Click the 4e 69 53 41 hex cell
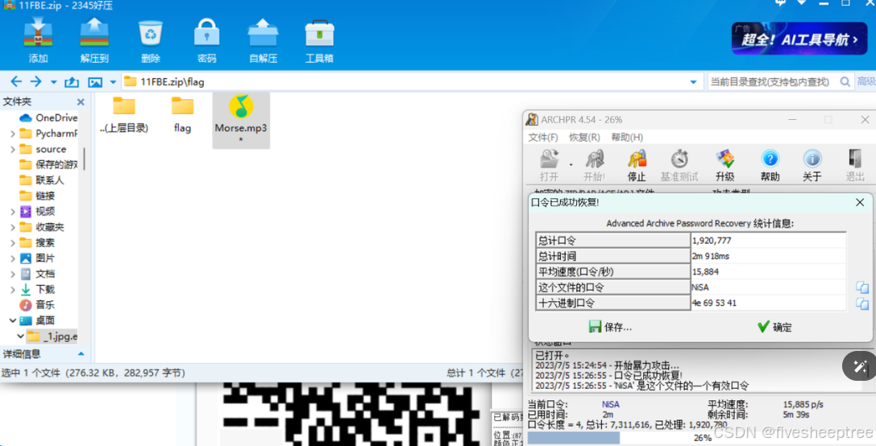 [768, 303]
